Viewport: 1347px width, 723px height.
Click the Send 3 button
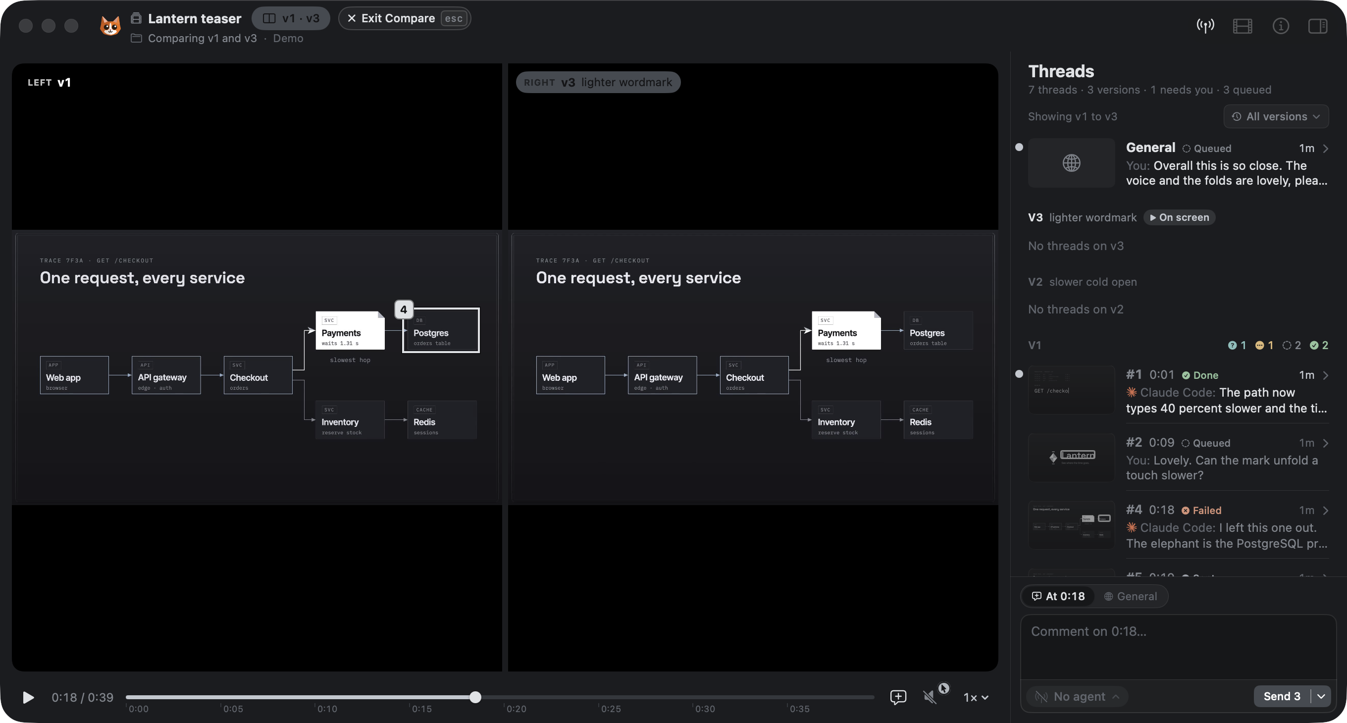1282,696
